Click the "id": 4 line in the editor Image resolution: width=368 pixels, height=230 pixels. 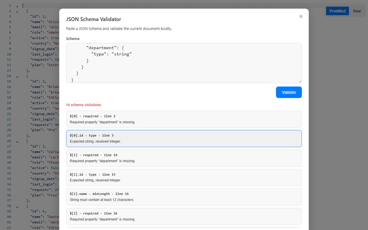pos(38,211)
